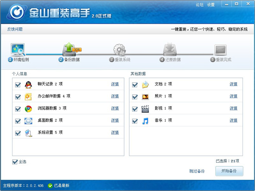
Task: Click the desktop data icon
Action: coord(28,121)
